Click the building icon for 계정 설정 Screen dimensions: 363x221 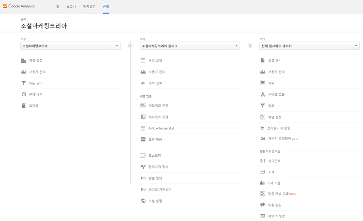coord(23,60)
